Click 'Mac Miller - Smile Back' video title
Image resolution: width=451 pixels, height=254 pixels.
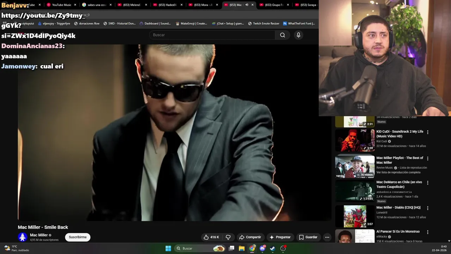43,227
